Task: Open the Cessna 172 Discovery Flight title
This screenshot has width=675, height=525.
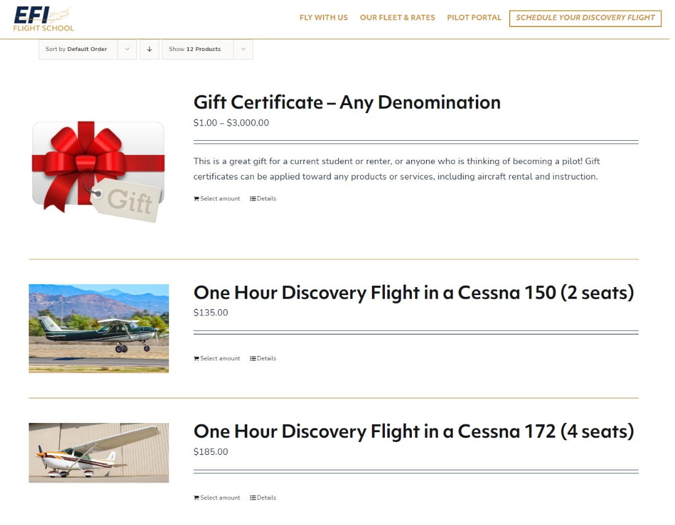Action: [413, 432]
